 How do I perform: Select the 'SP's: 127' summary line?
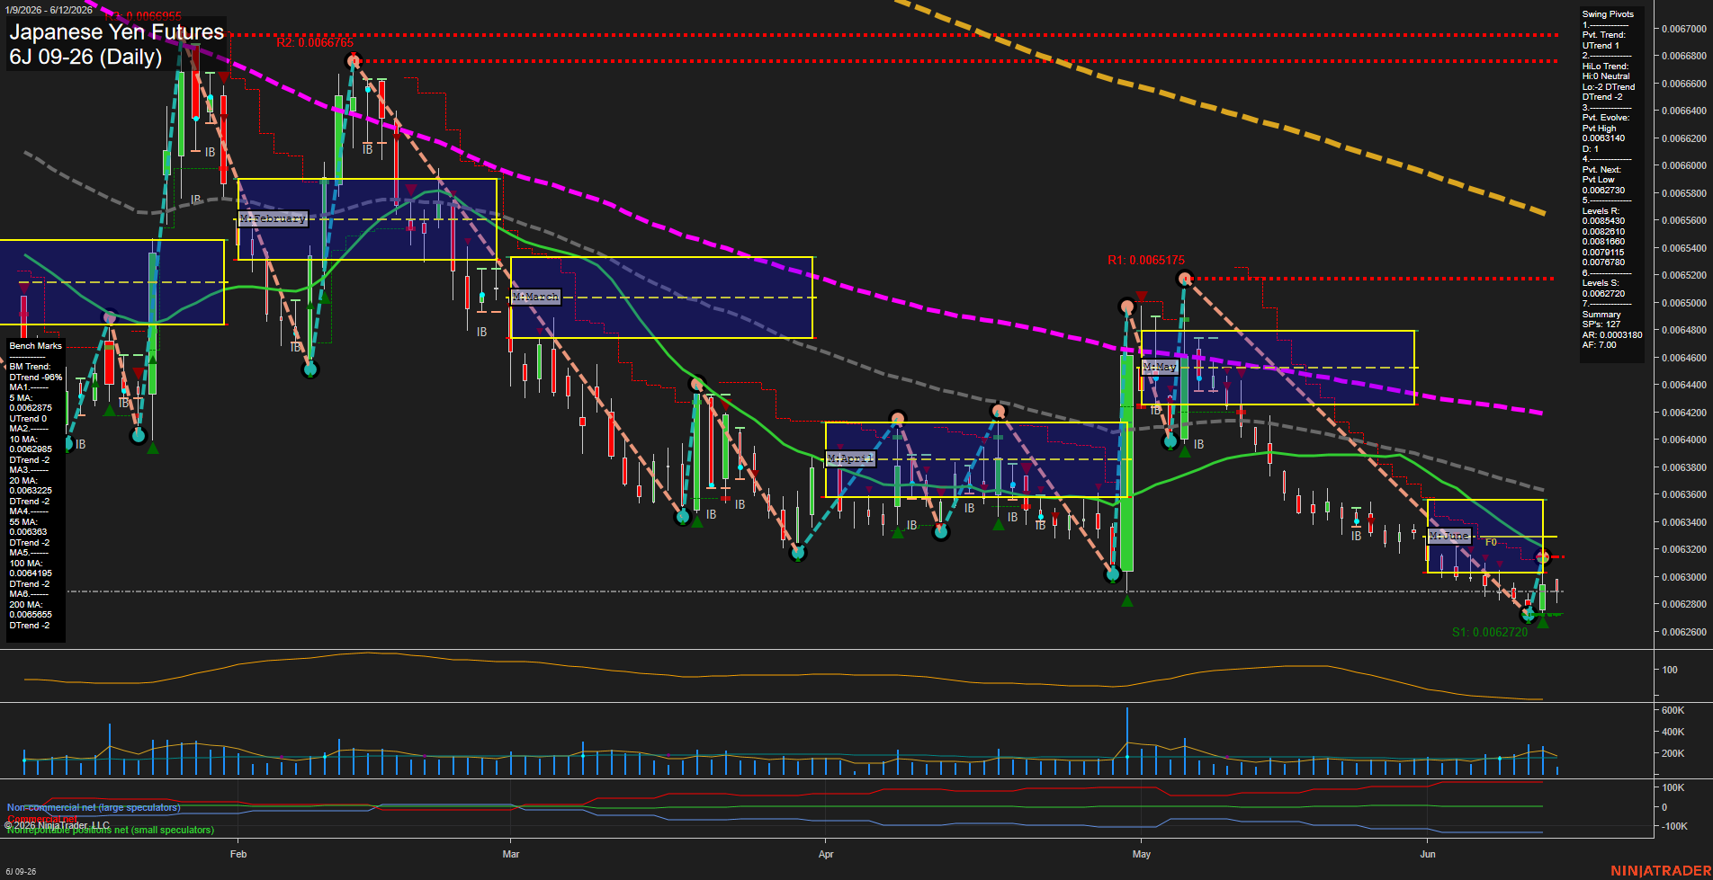pyautogui.click(x=1601, y=324)
